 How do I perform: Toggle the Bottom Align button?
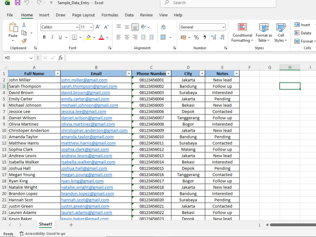click(x=135, y=27)
